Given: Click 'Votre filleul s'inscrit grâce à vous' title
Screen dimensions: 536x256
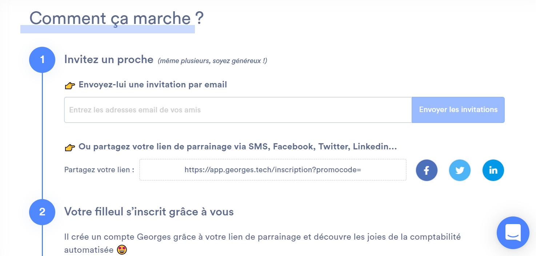Looking at the screenshot, I should click(x=149, y=212).
